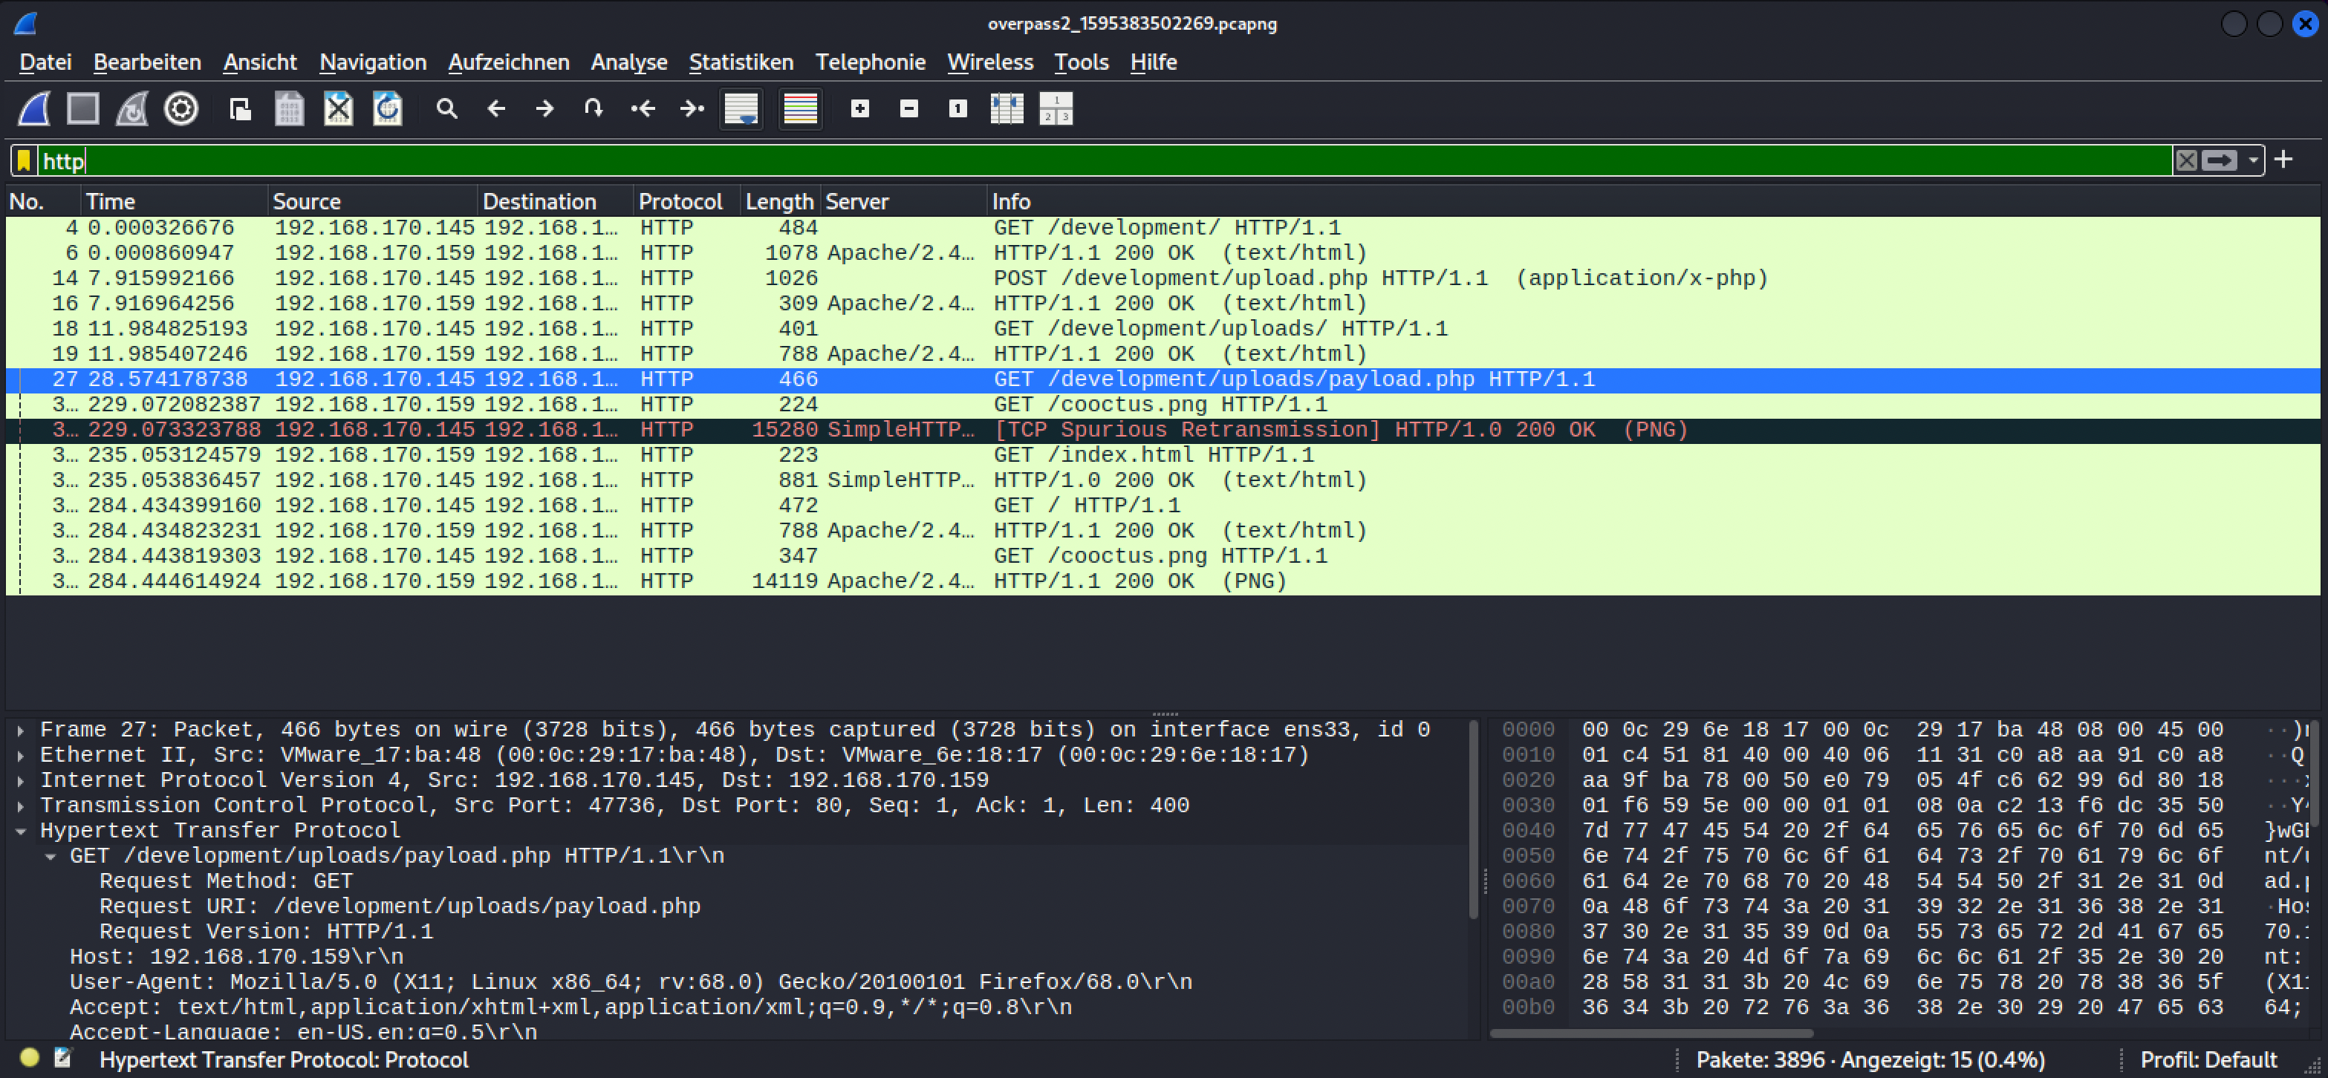Collapse Hypertext Transfer Protocol section
This screenshot has width=2328, height=1078.
tap(21, 832)
